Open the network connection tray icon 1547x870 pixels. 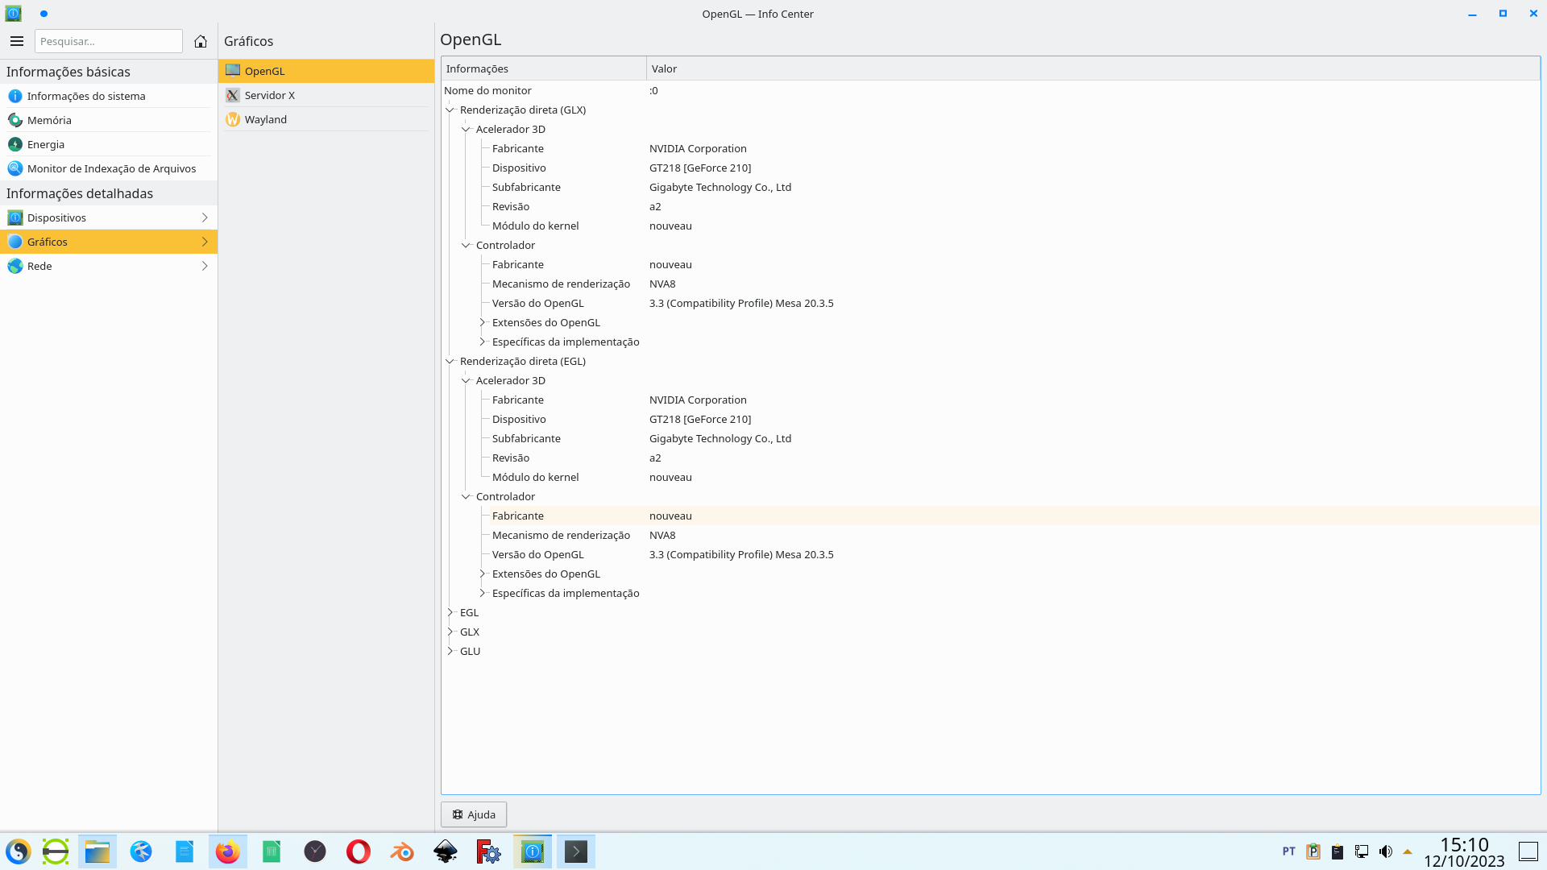[x=1362, y=851]
